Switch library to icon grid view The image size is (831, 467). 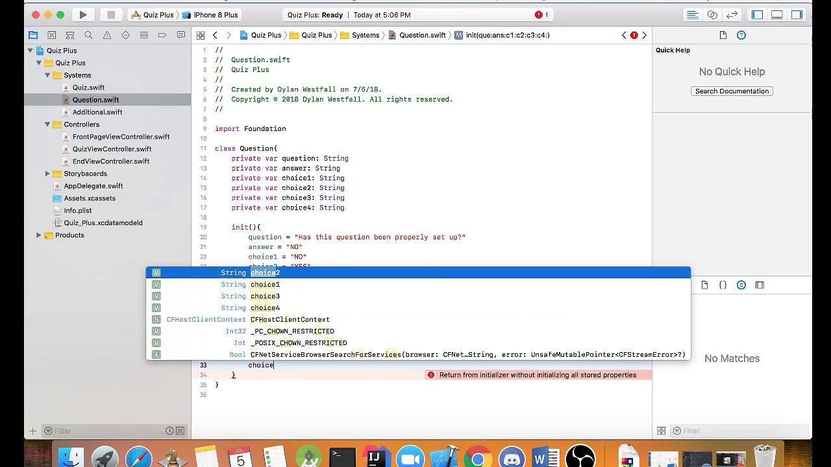click(662, 431)
